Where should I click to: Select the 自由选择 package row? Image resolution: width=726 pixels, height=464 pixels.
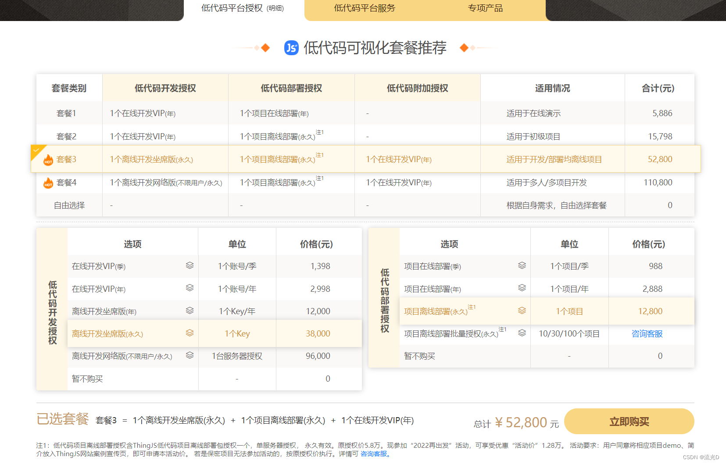coord(365,205)
